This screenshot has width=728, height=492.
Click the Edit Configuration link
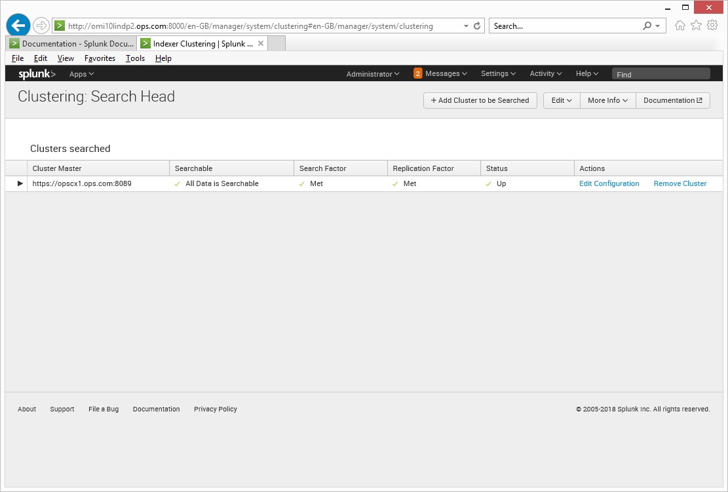tap(609, 184)
